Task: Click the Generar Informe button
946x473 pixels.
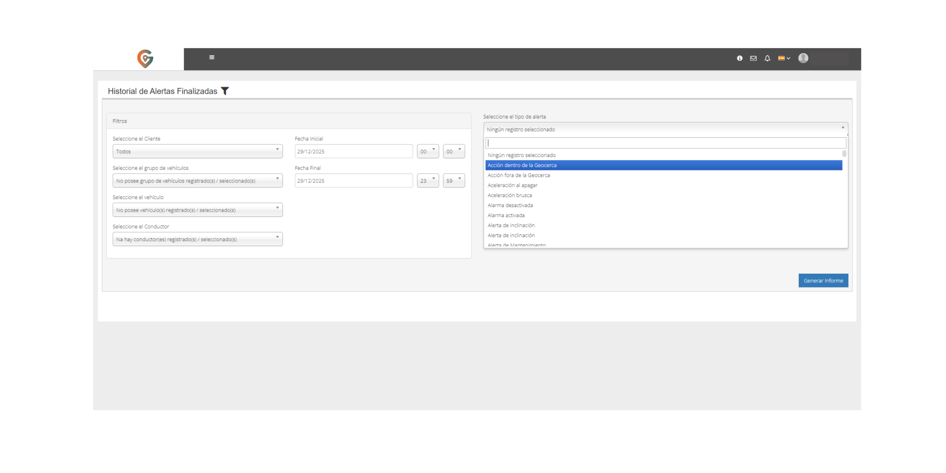Action: click(x=823, y=280)
